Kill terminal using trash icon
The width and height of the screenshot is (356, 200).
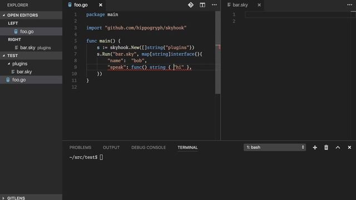coord(327,147)
